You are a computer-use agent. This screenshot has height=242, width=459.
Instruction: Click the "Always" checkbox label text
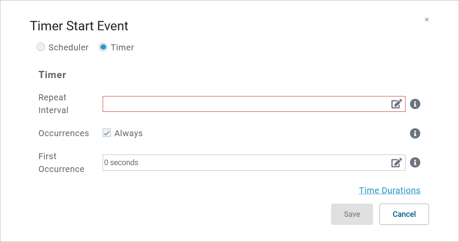click(x=128, y=133)
